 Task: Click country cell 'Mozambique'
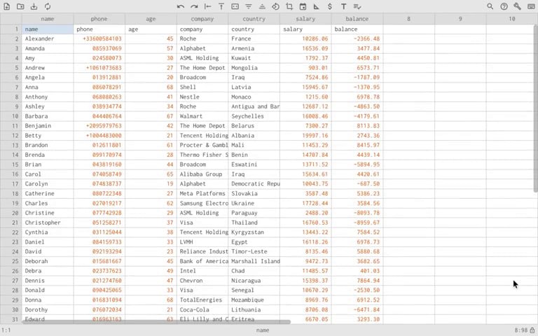tap(254, 300)
